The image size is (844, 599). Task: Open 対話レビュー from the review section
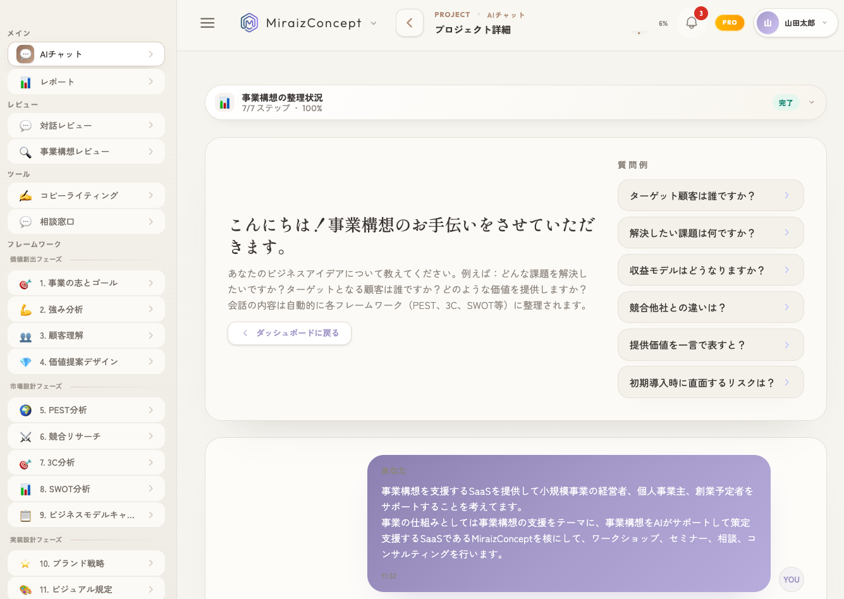[x=24, y=125]
